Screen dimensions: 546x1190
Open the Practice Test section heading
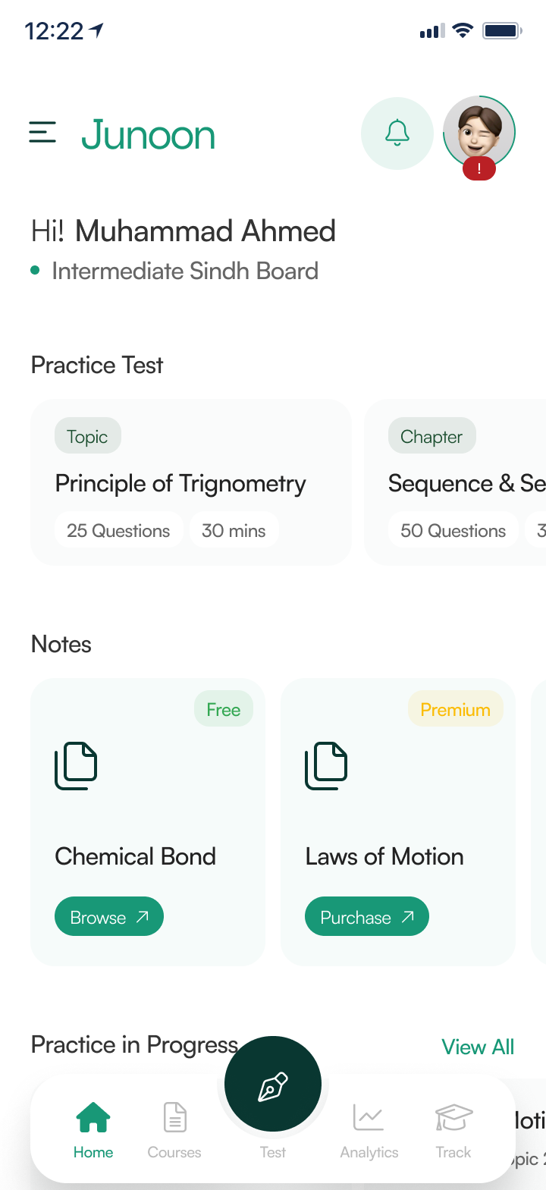96,365
